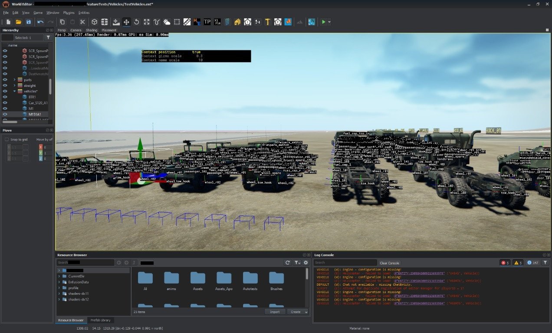Image resolution: width=552 pixels, height=333 pixels.
Task: Open the Camera viewport menu
Action: [76, 30]
